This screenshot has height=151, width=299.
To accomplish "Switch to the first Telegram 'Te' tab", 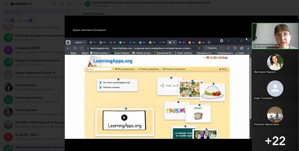I will coord(142,43).
